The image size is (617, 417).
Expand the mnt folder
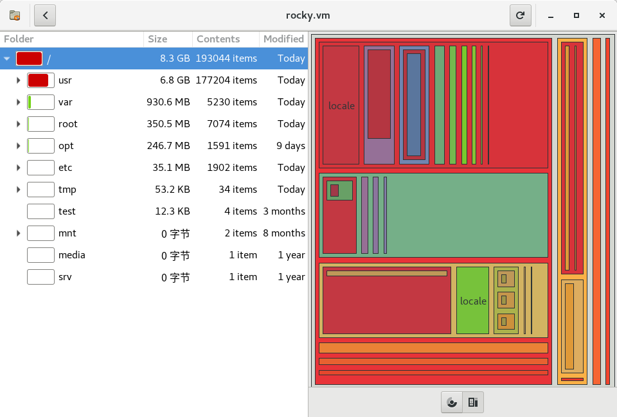point(19,233)
